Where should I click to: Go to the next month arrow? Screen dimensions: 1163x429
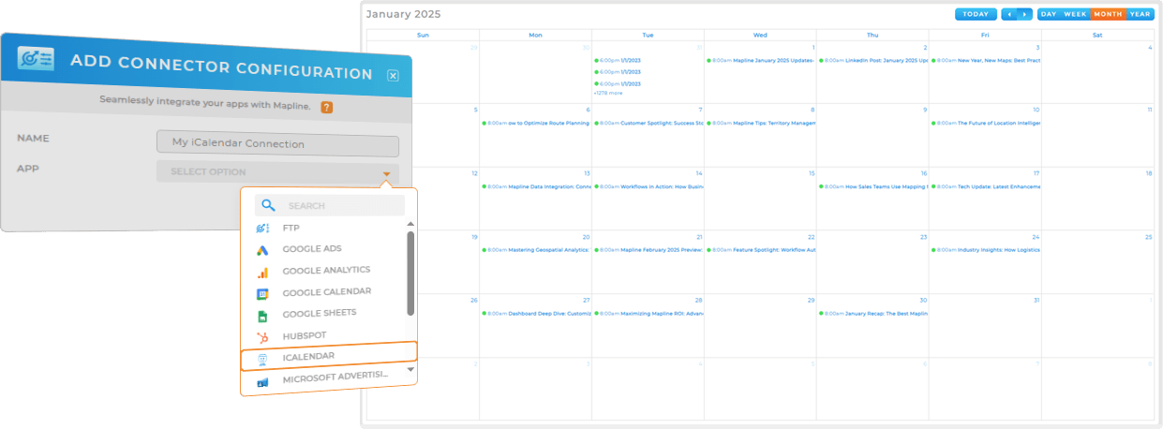click(1025, 14)
